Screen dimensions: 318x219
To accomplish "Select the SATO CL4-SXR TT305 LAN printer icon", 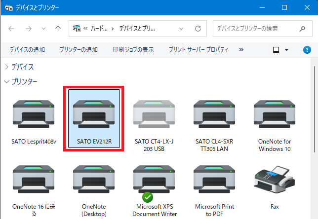I will [214, 114].
